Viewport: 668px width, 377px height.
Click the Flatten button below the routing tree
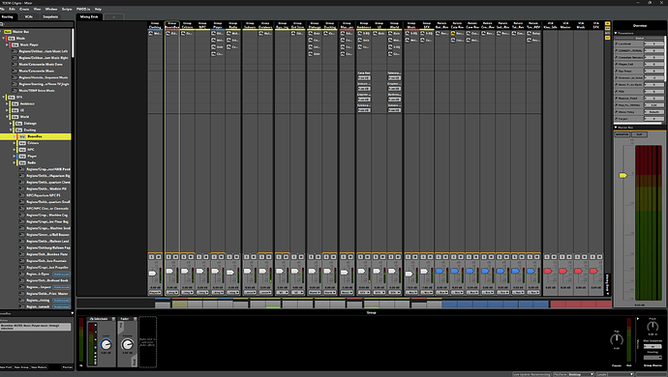(68, 367)
